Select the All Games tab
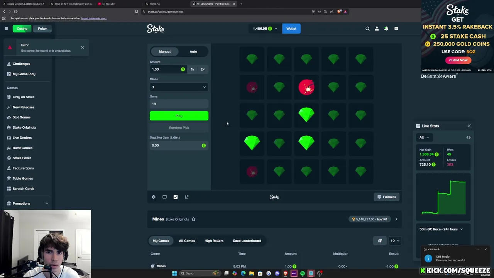 187,241
